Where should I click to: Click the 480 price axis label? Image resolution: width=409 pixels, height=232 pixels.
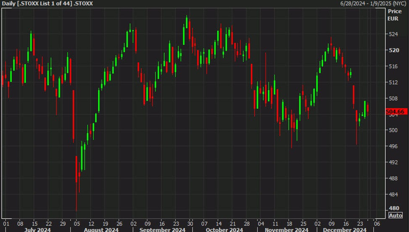[x=393, y=209]
